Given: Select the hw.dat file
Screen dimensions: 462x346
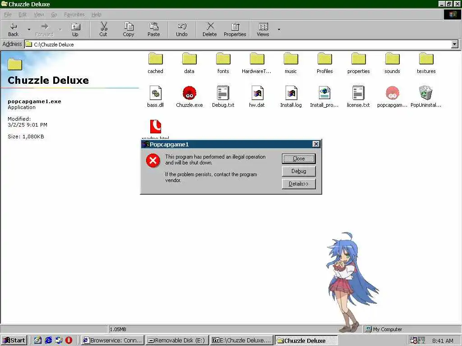Looking at the screenshot, I should [x=257, y=96].
